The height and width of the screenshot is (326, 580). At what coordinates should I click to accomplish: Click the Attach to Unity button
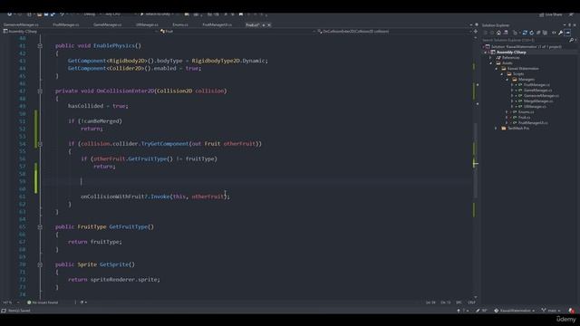click(157, 14)
